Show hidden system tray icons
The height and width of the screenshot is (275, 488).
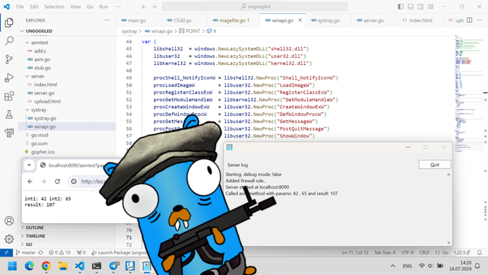coord(392,266)
